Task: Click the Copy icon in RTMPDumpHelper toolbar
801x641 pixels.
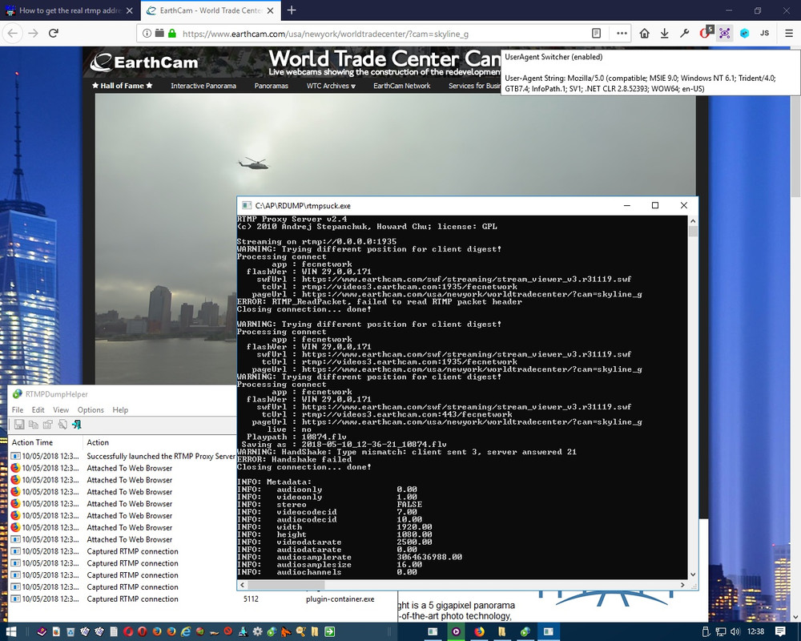Action: click(34, 425)
